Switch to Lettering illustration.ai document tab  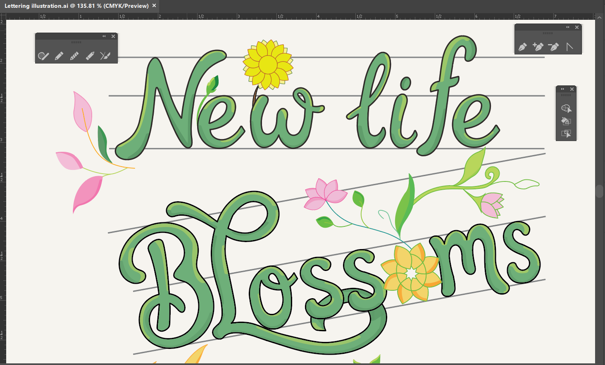(x=76, y=6)
